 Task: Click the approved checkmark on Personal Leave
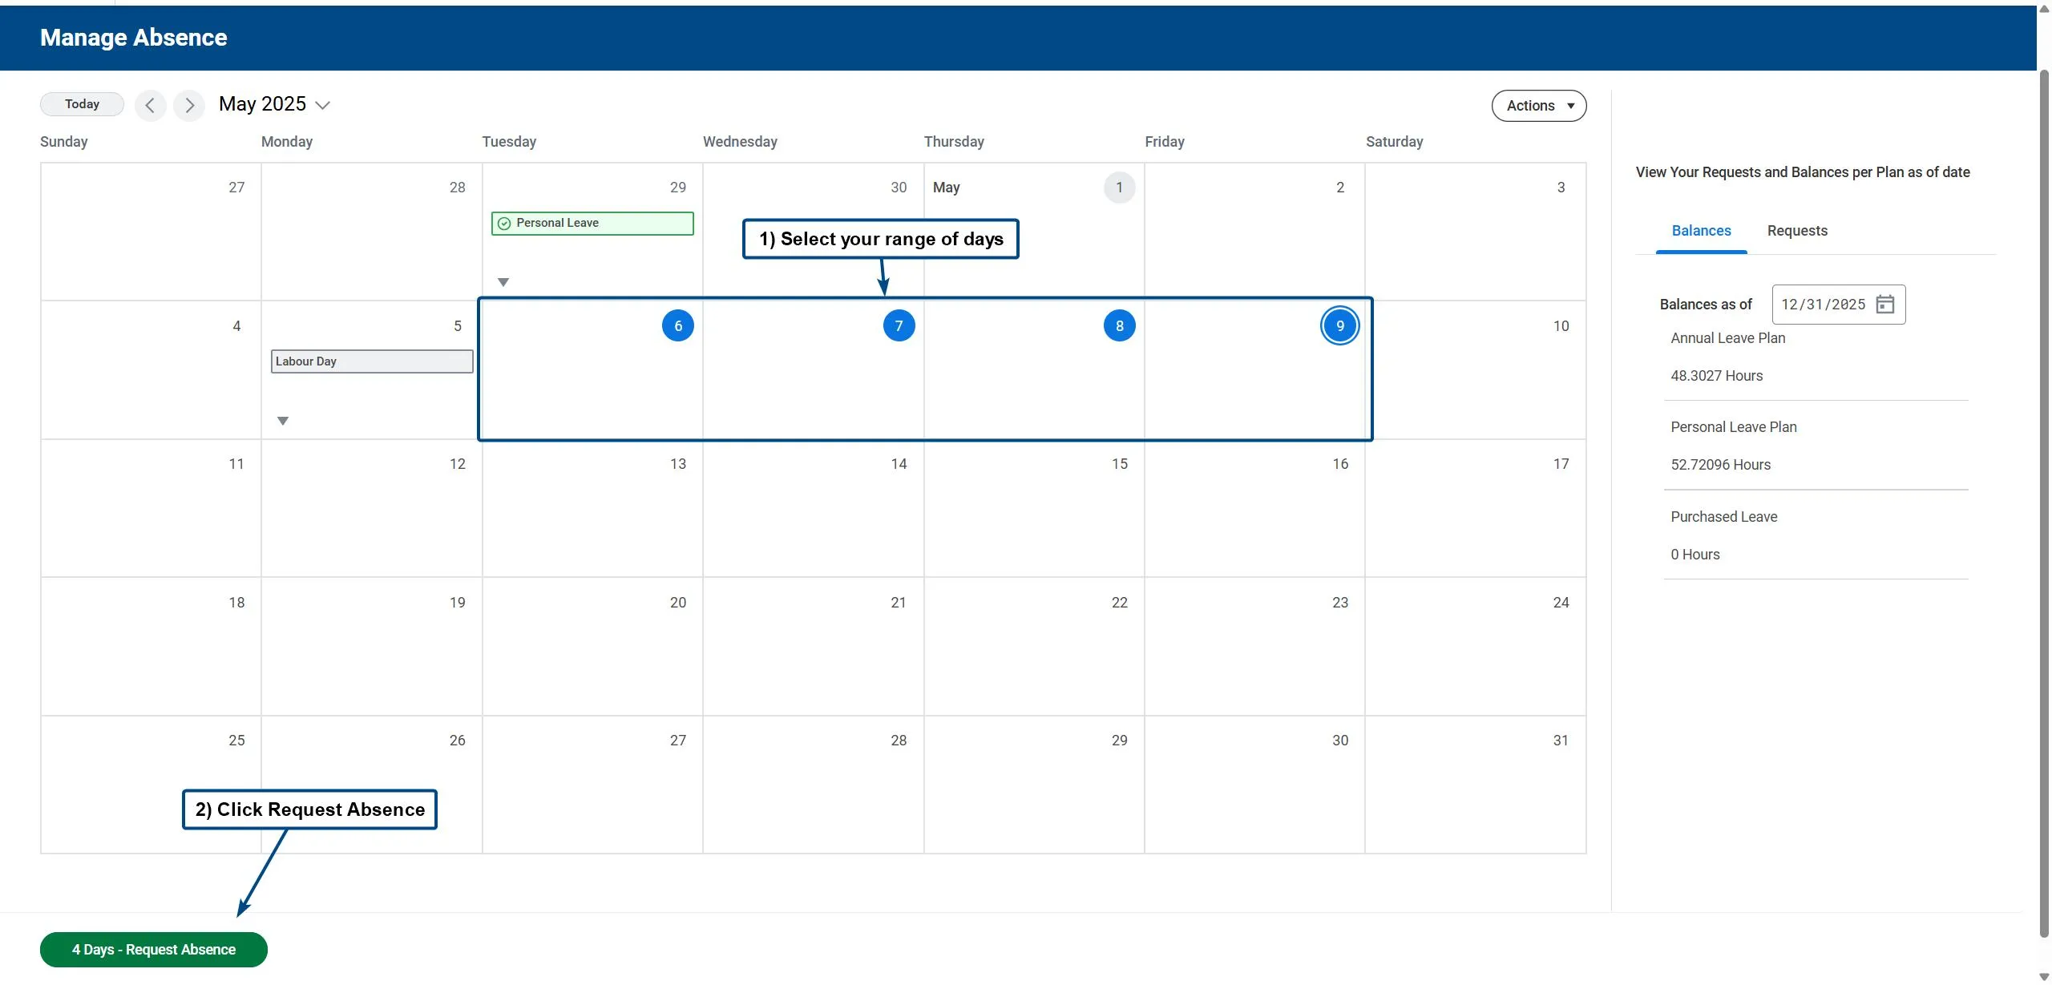click(x=504, y=224)
